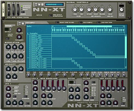Click the Pitch section Octave knob
134x111 pixels.
pyautogui.click(x=71, y=90)
